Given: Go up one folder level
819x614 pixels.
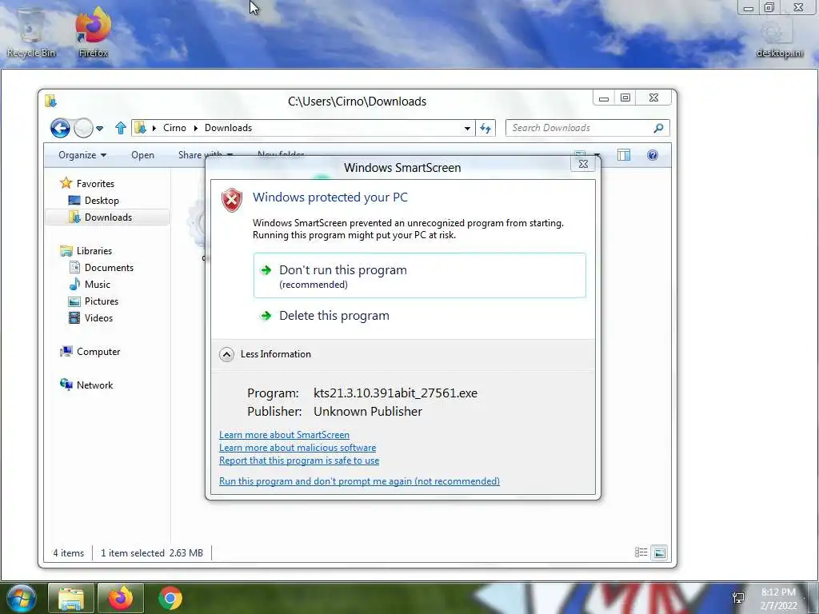Looking at the screenshot, I should (x=120, y=128).
